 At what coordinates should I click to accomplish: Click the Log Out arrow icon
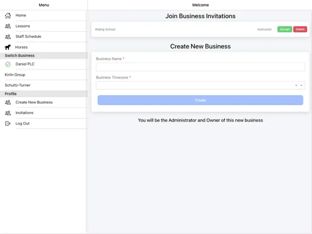point(7,124)
